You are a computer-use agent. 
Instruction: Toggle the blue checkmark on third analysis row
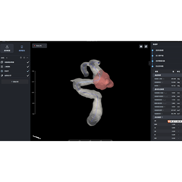pyautogui.click(x=28, y=71)
